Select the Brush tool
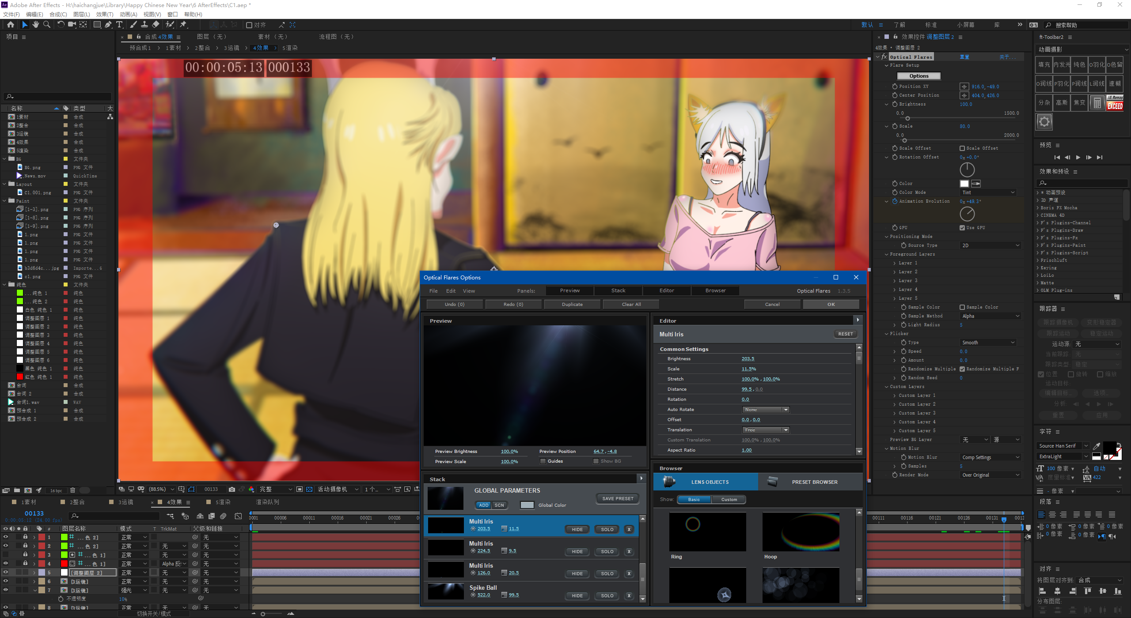The width and height of the screenshot is (1131, 618). pyautogui.click(x=133, y=25)
